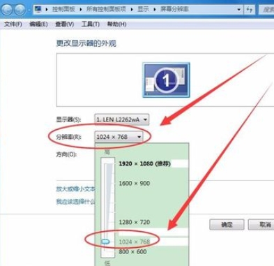Open the address bar history dropdown arrow

click(238, 10)
